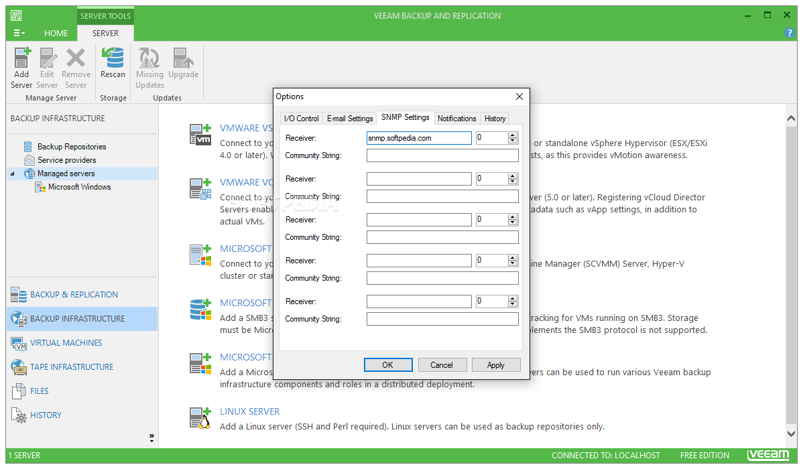The image size is (803, 469).
Task: Click the first Community String field
Action: pos(442,155)
